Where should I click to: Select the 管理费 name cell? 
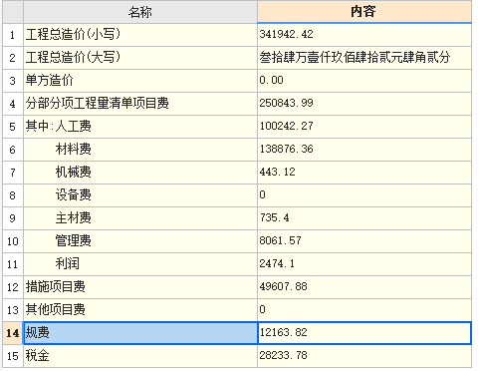tap(140, 241)
